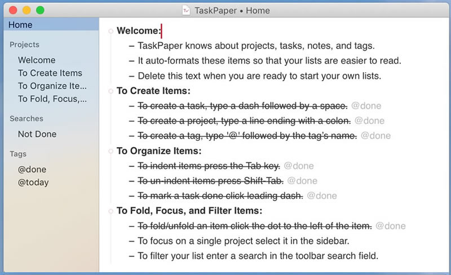Toggle dash of 'Delete this text' task

point(132,76)
